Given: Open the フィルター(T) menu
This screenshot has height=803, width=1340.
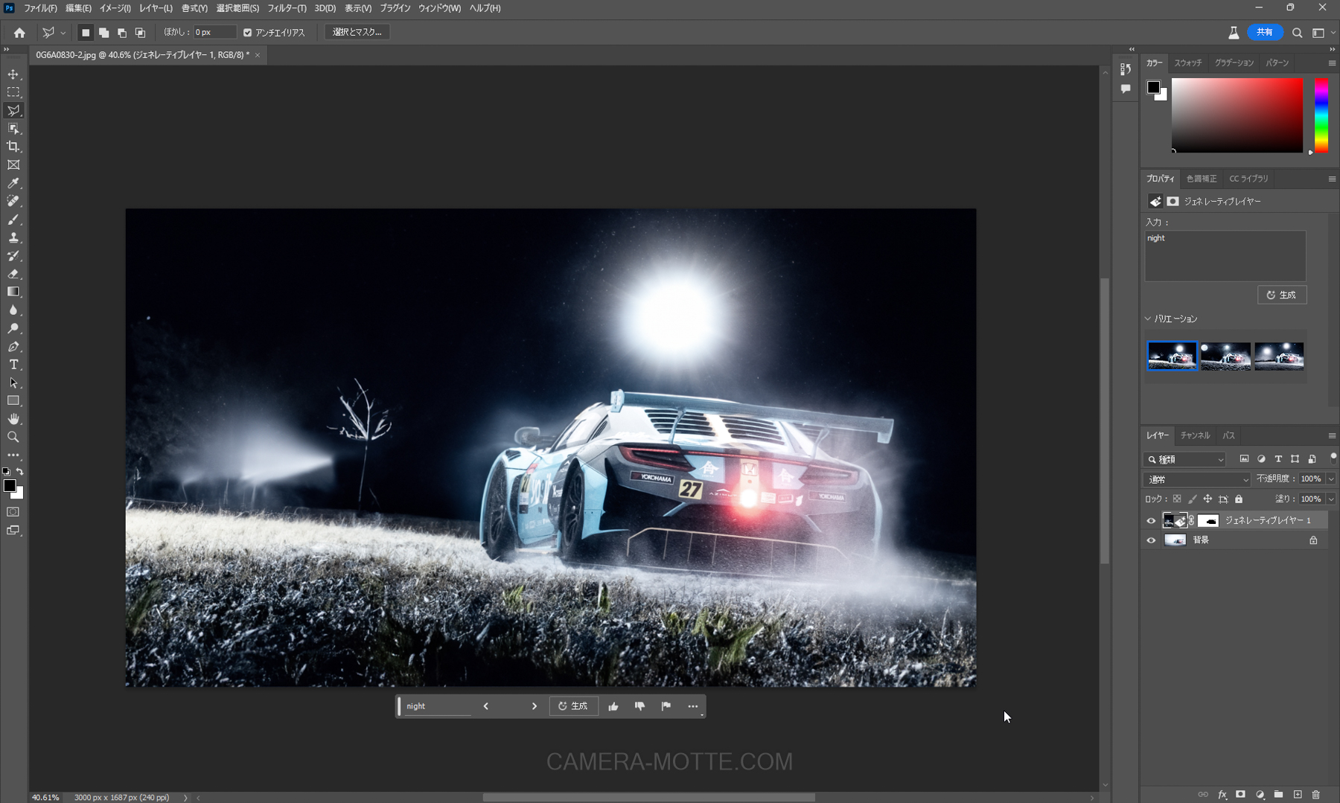Looking at the screenshot, I should 287,8.
